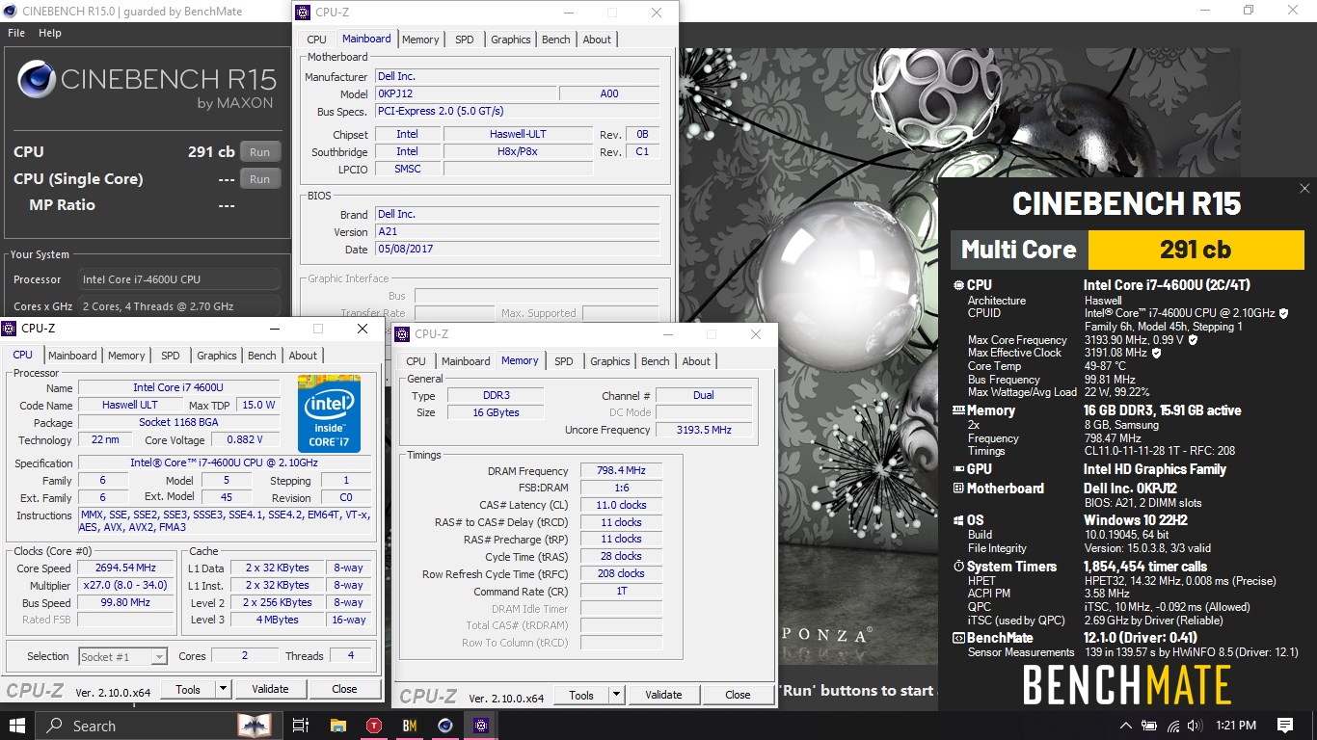Click the Level 3 cache value 4 MBytes
This screenshot has height=740, width=1317.
tap(278, 621)
